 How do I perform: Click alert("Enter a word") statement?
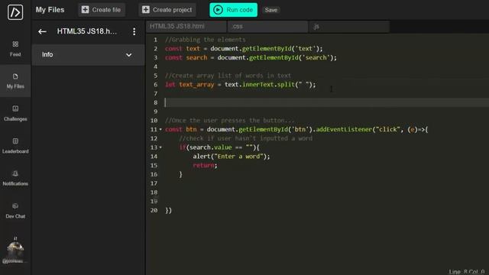(x=231, y=156)
